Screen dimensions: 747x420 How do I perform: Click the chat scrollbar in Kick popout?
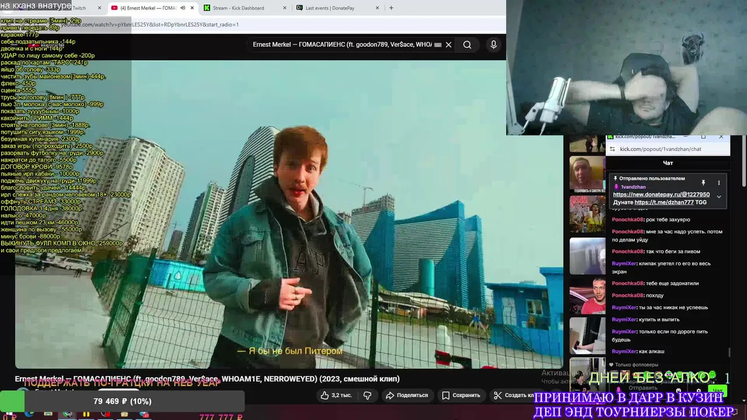click(x=729, y=352)
